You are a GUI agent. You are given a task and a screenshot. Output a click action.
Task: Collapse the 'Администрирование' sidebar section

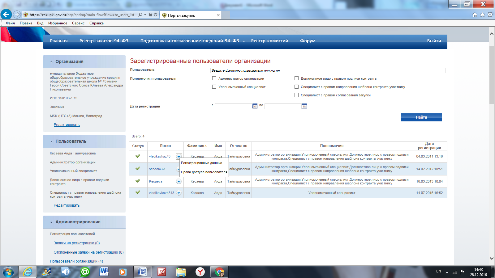coord(52,222)
